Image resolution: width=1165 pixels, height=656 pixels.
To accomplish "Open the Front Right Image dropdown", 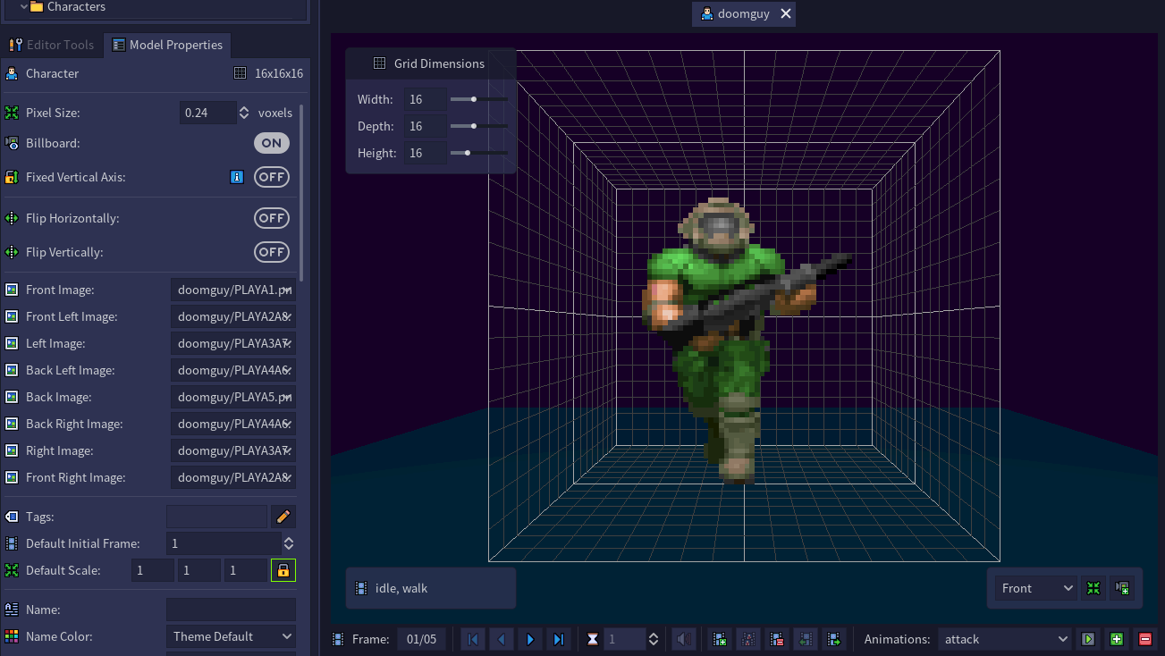I will click(233, 477).
